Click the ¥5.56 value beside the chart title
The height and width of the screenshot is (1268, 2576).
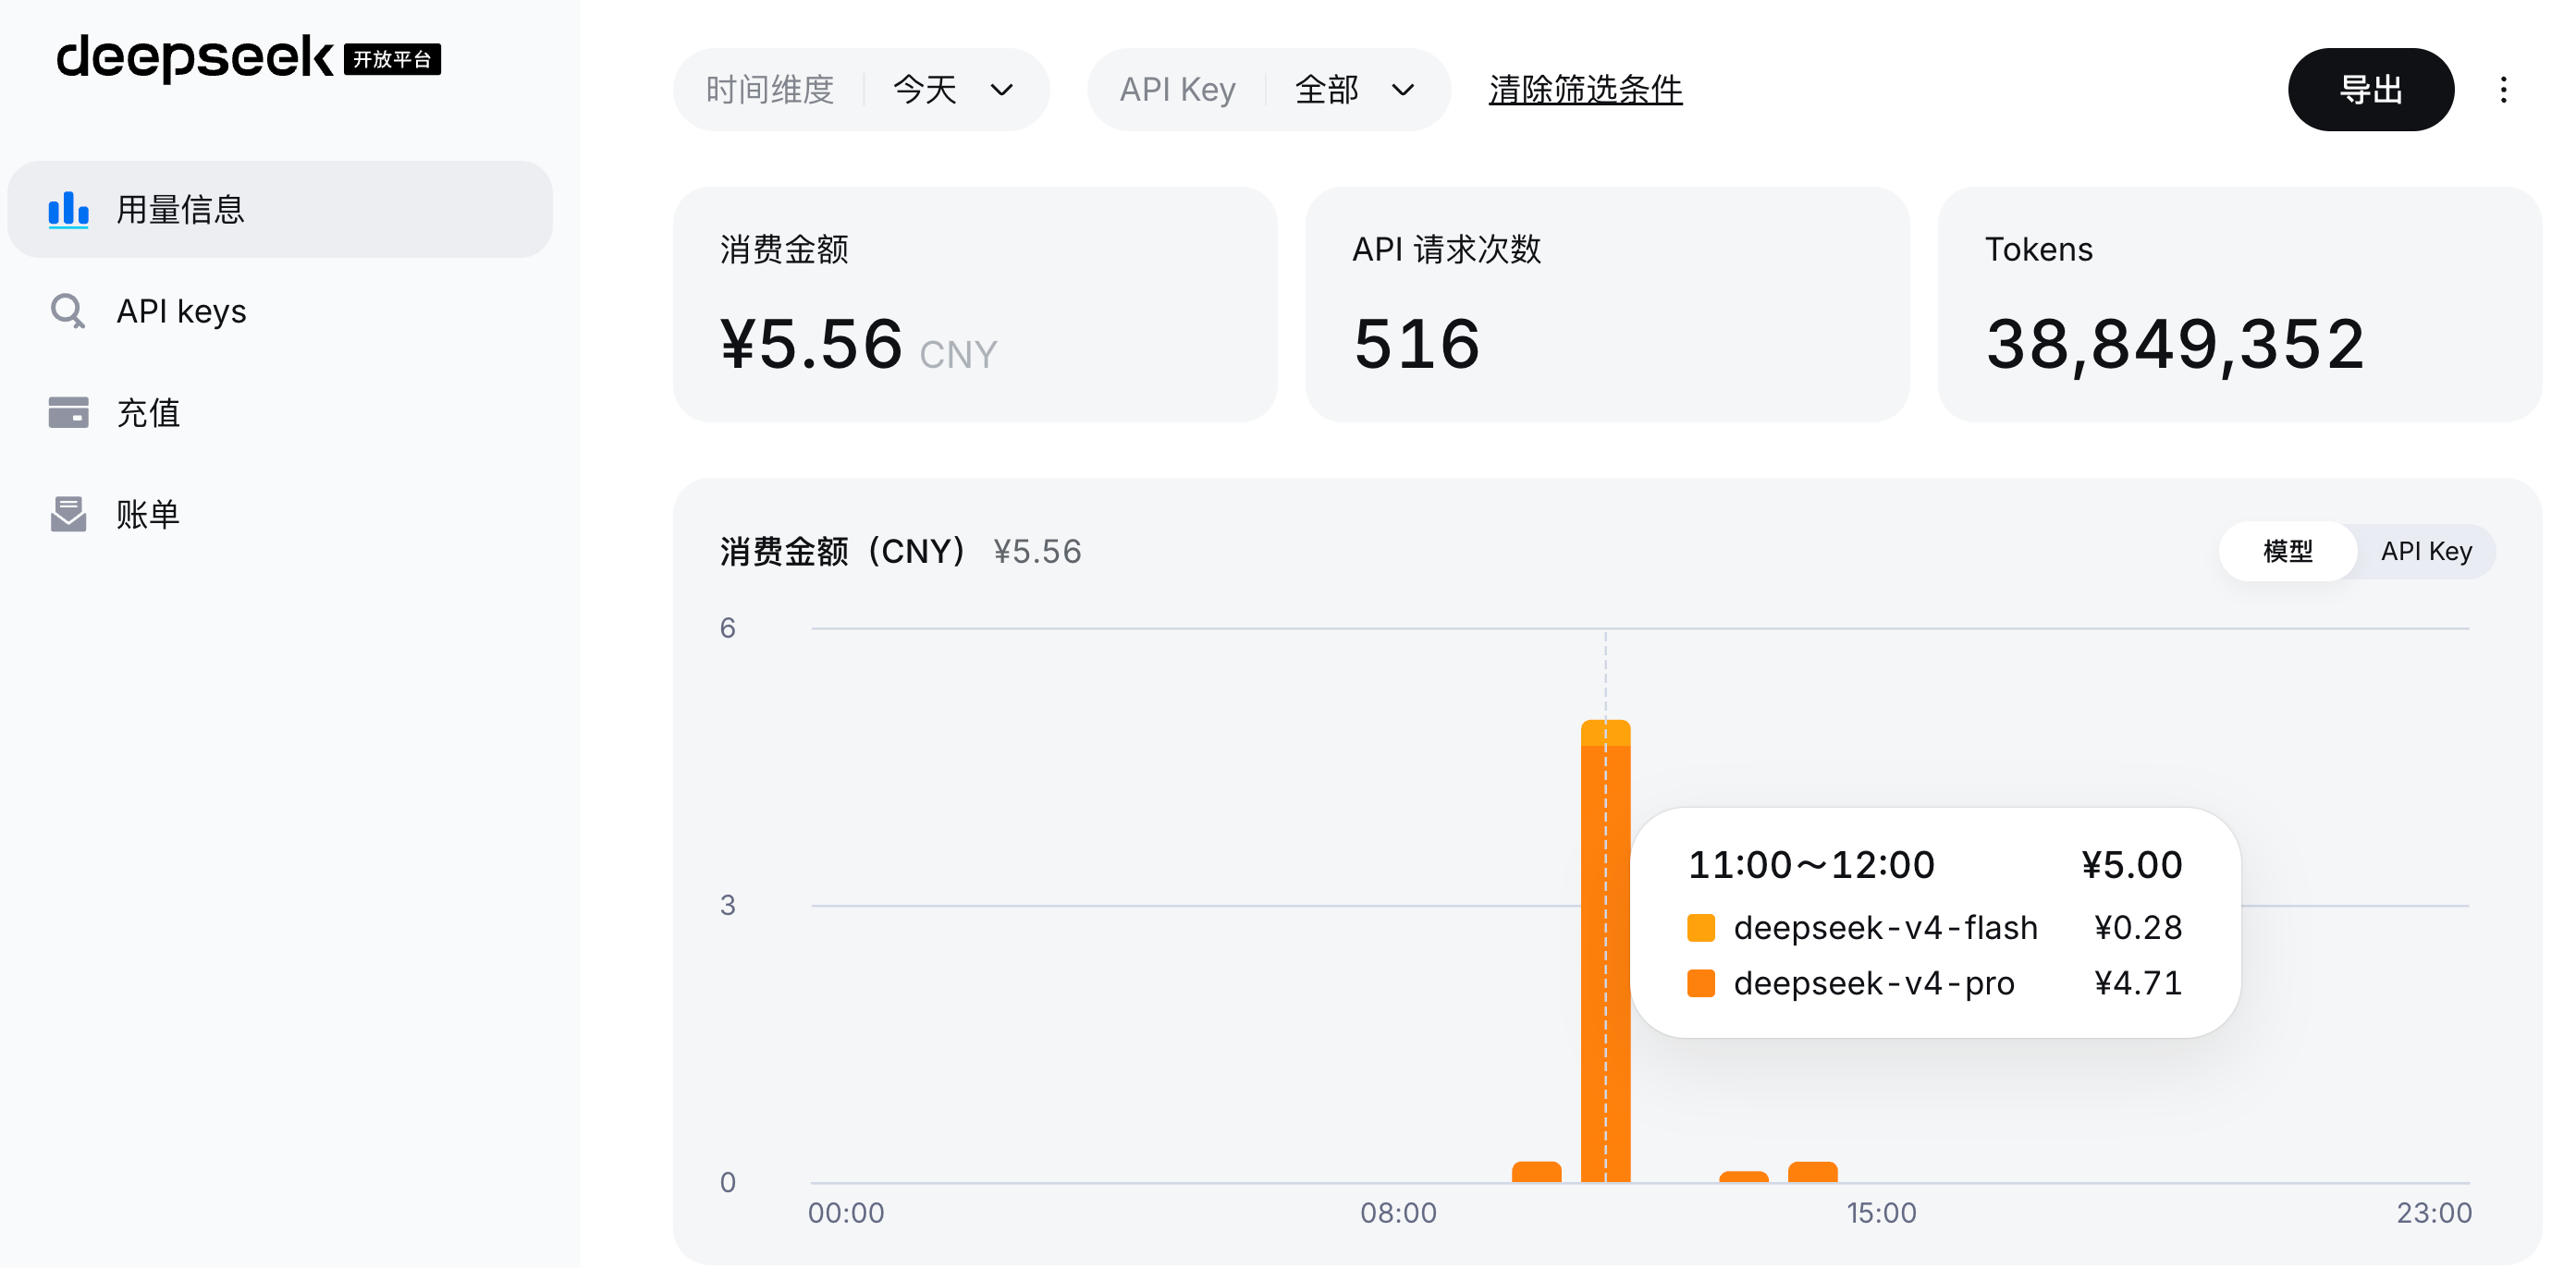pyautogui.click(x=1037, y=552)
